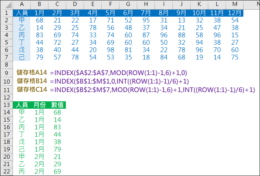Screen dimensions: 260x176
Task: Select row 8 header
Action: coord(7,64)
